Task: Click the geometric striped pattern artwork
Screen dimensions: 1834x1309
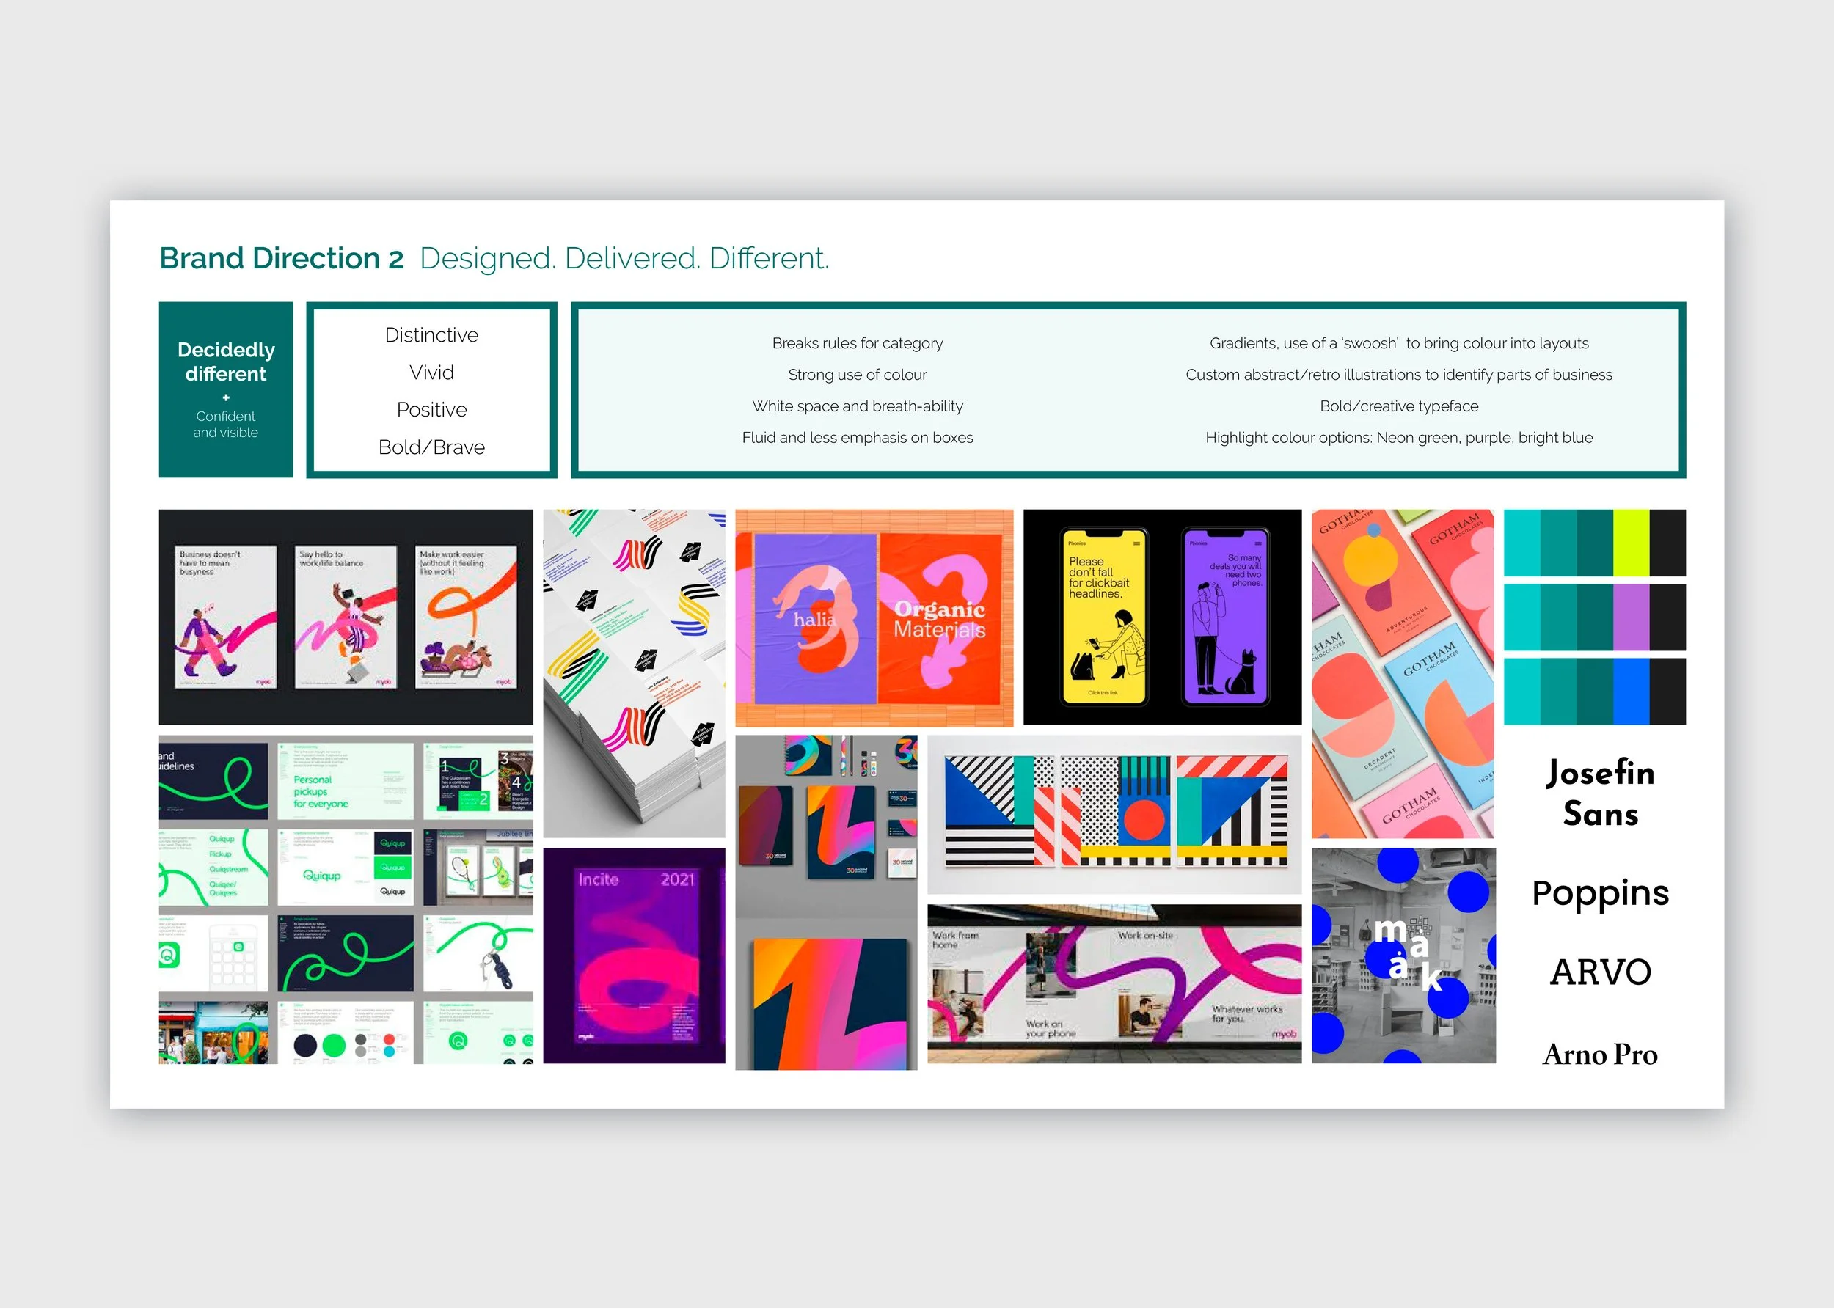Action: [1115, 811]
